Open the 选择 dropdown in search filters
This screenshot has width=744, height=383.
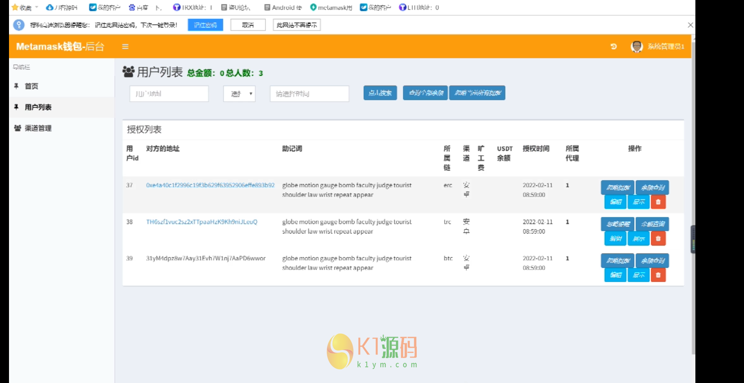click(x=239, y=94)
